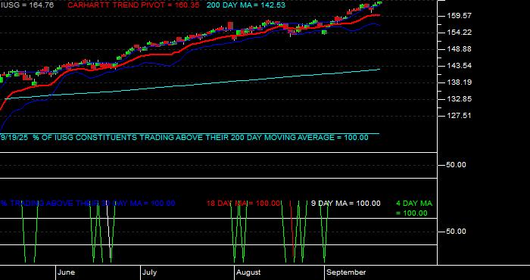Click the green 4 DAY MA = 100.00 label

[x=414, y=208]
